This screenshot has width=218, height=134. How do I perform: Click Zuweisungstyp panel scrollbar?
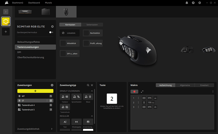[x=94, y=107]
